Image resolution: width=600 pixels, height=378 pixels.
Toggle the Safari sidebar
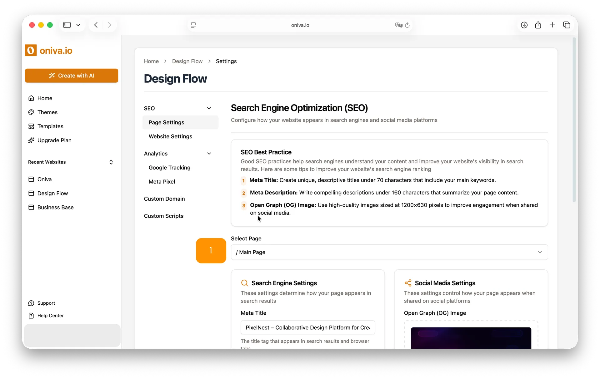click(67, 25)
